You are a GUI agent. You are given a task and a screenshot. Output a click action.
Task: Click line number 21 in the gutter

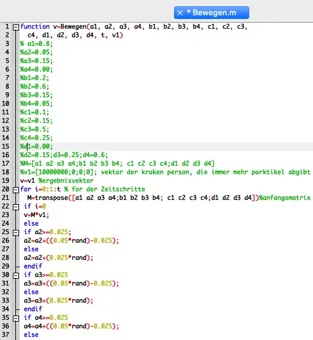coord(6,198)
